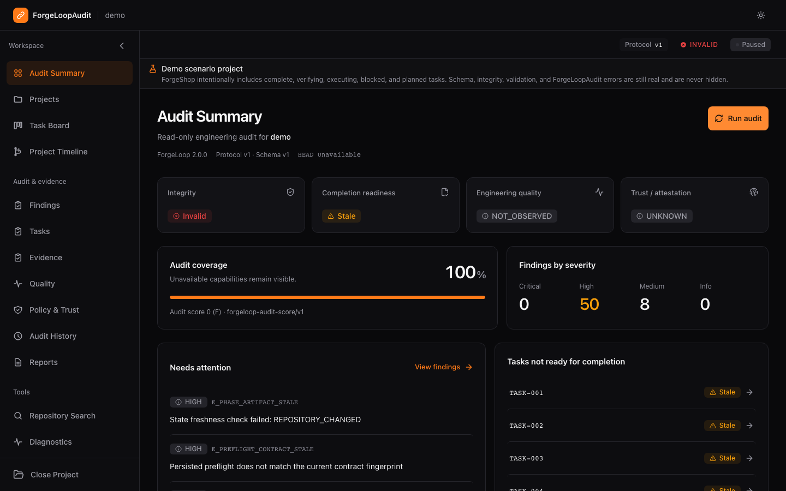Click the Close Project folder icon
The height and width of the screenshot is (491, 786).
point(19,475)
